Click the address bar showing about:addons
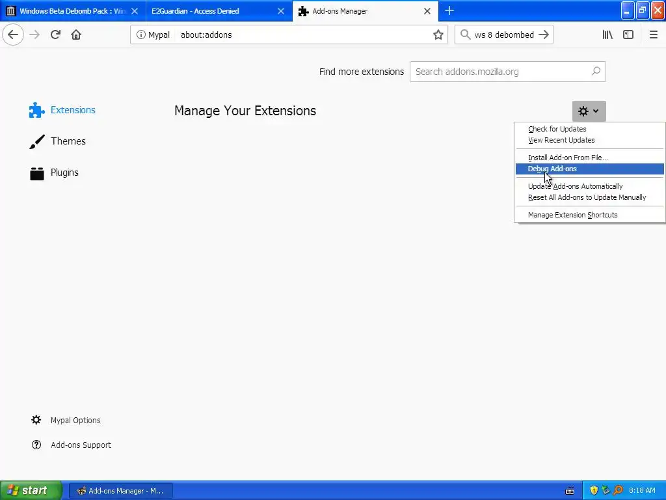The width and height of the screenshot is (666, 500). [289, 35]
